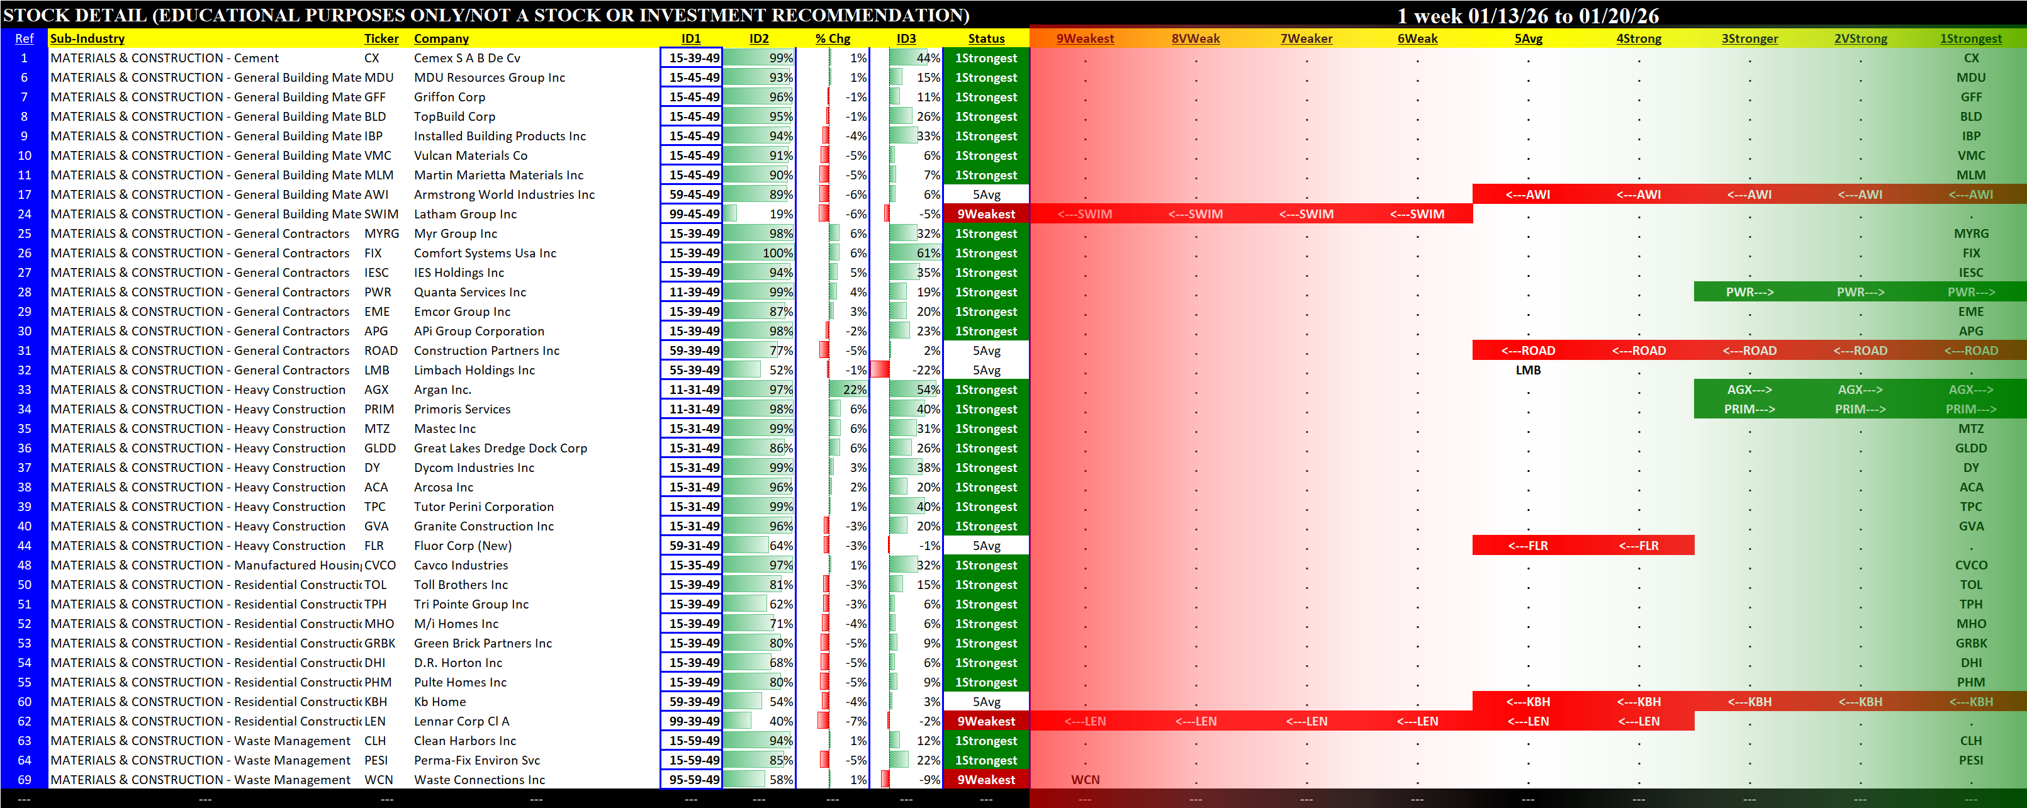Select the 9Weakest column header
This screenshot has height=808, width=2027.
click(1084, 38)
